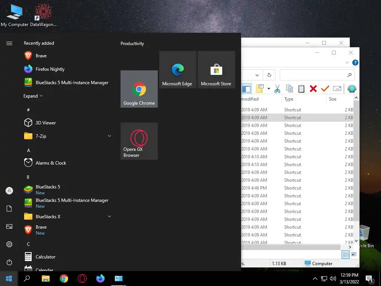The width and height of the screenshot is (381, 286).
Task: Show hidden system tray icons
Action: (x=315, y=279)
